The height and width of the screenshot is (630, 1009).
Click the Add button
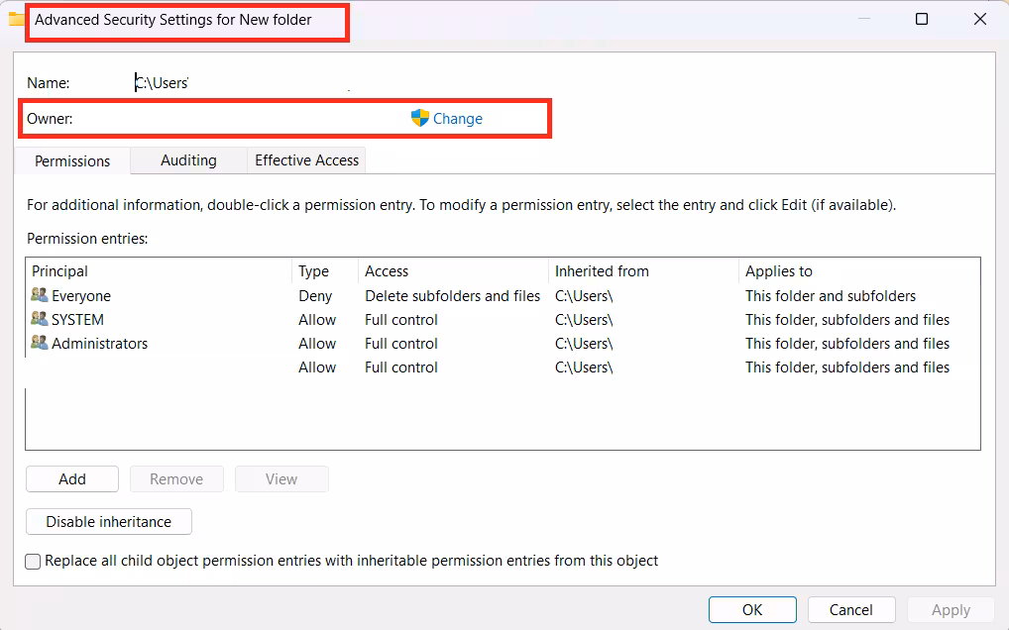72,478
